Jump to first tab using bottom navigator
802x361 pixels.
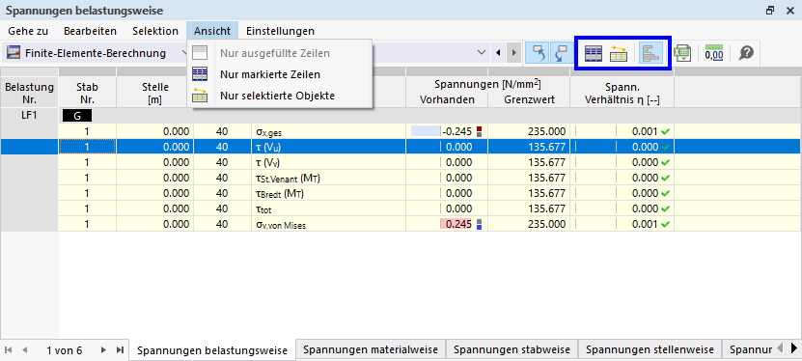tap(8, 350)
